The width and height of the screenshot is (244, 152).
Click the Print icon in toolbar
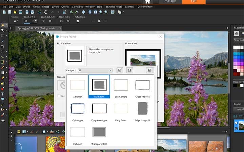pyautogui.click(x=46, y=12)
